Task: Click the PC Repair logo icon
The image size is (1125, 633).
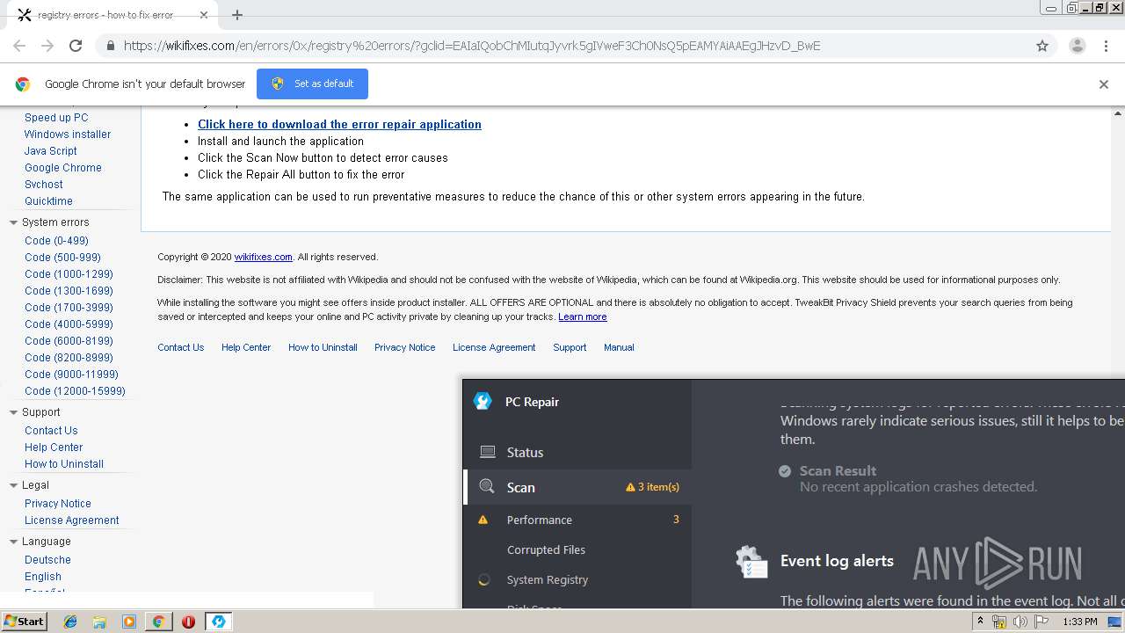Action: coord(483,401)
